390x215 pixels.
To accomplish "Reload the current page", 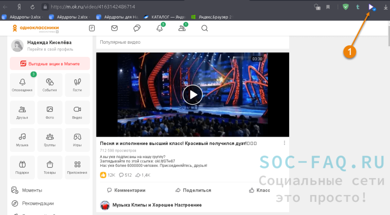I will [32, 7].
